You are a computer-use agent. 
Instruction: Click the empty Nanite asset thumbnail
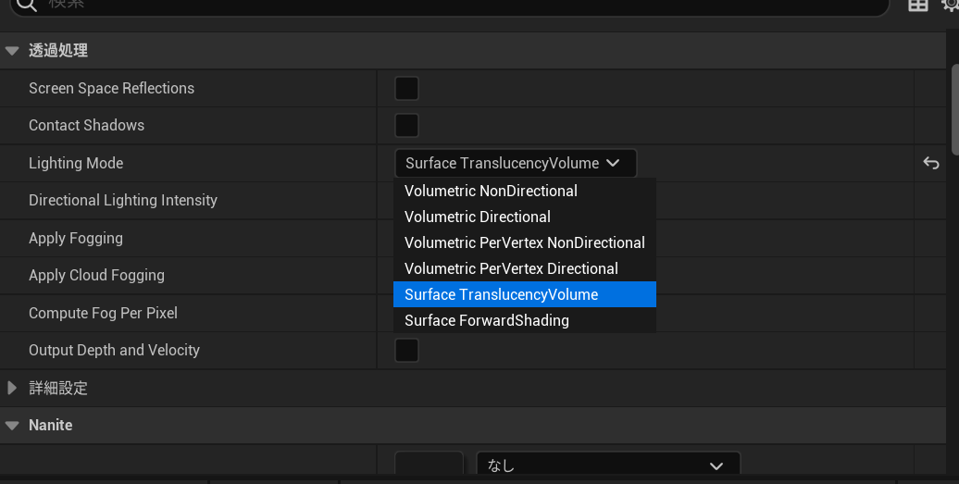(x=429, y=467)
